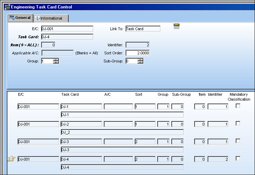
Task: Click the Identifier column header in the grid
Action: 215,94
